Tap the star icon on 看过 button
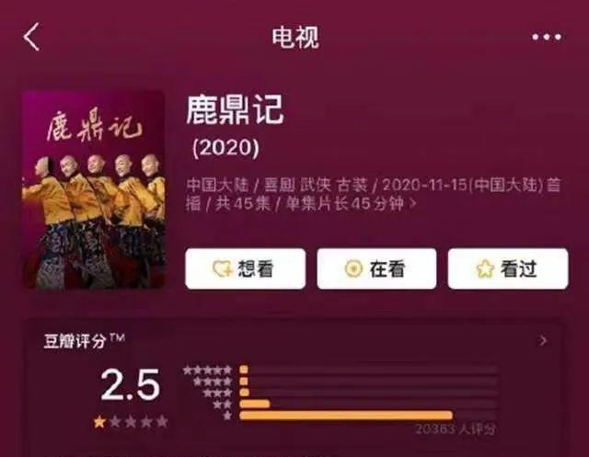 coord(485,268)
